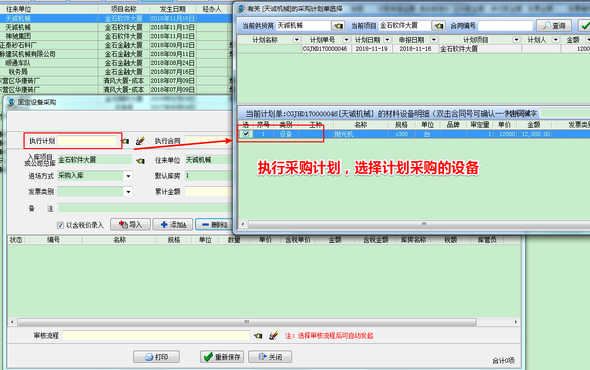Click the 审核流程 pencil clear icon

pos(274,335)
